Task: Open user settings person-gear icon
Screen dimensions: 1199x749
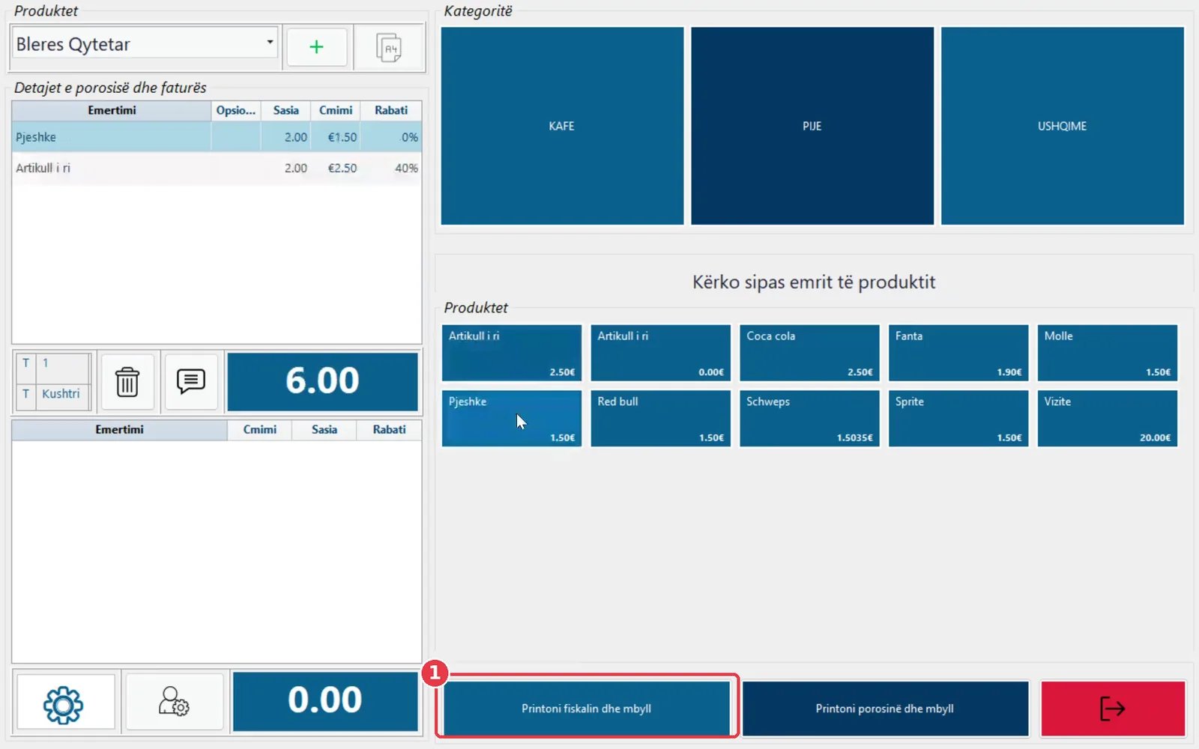Action: 174,702
